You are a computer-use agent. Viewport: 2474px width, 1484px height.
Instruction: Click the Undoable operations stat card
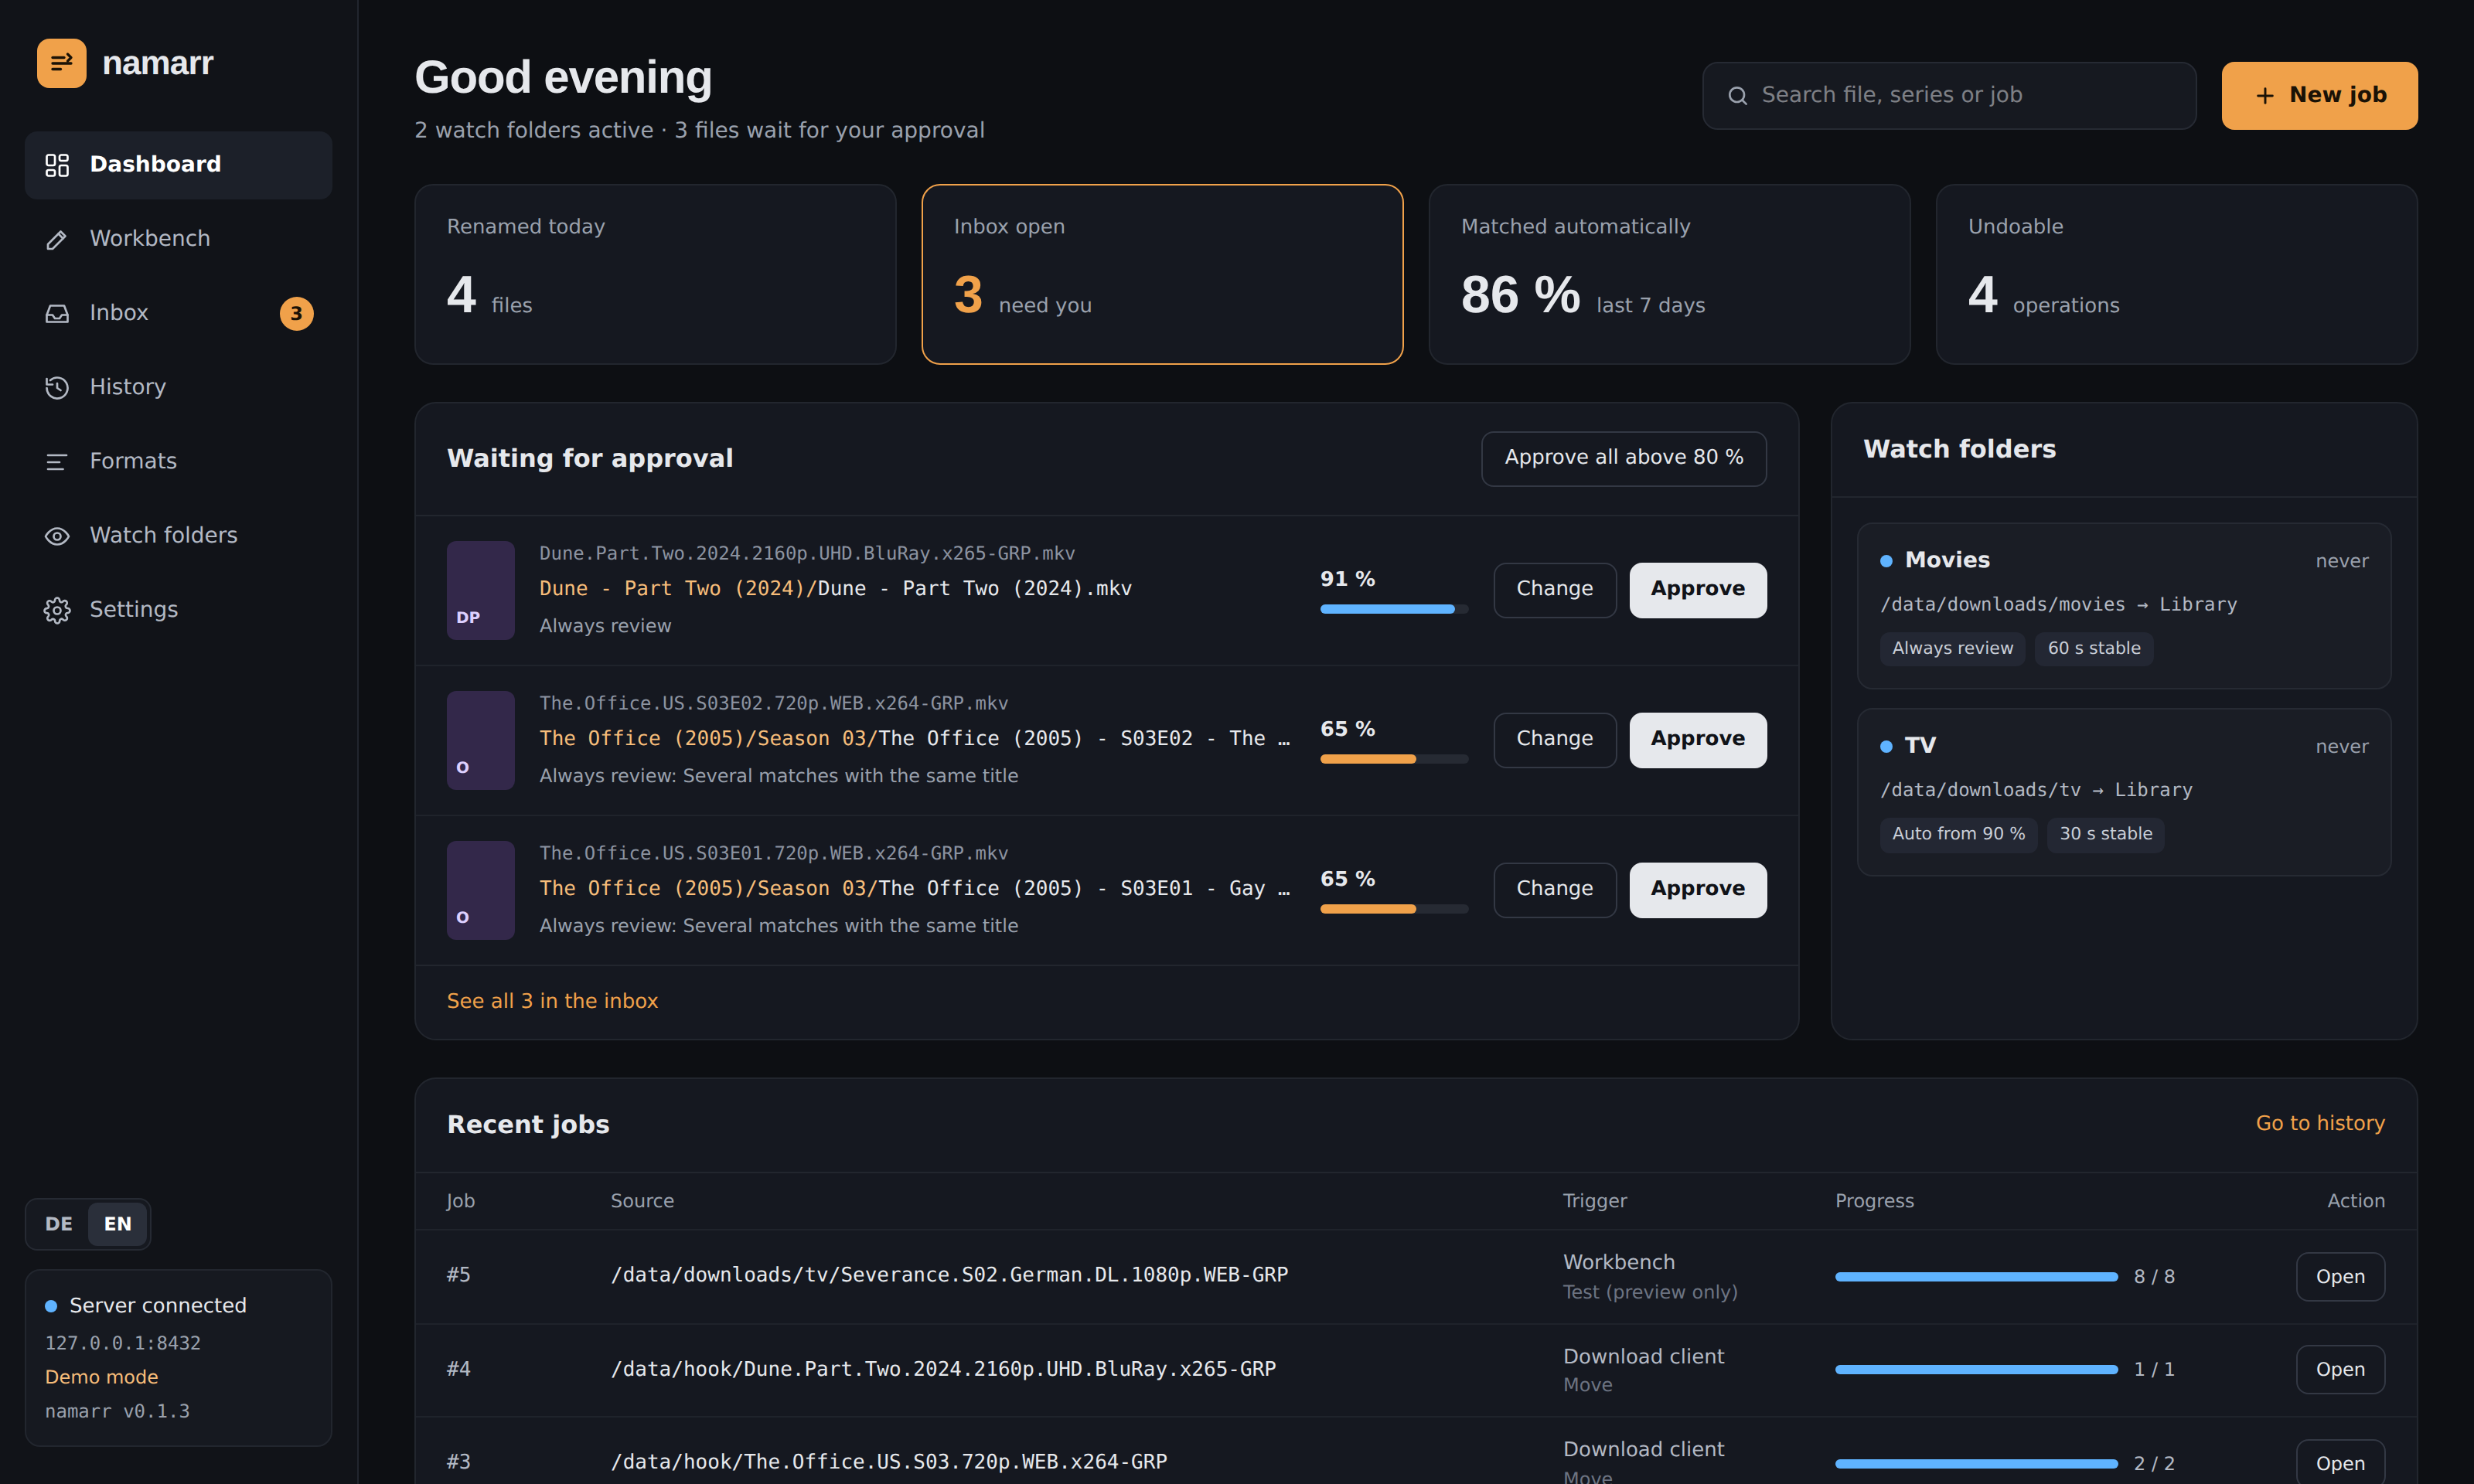2176,274
